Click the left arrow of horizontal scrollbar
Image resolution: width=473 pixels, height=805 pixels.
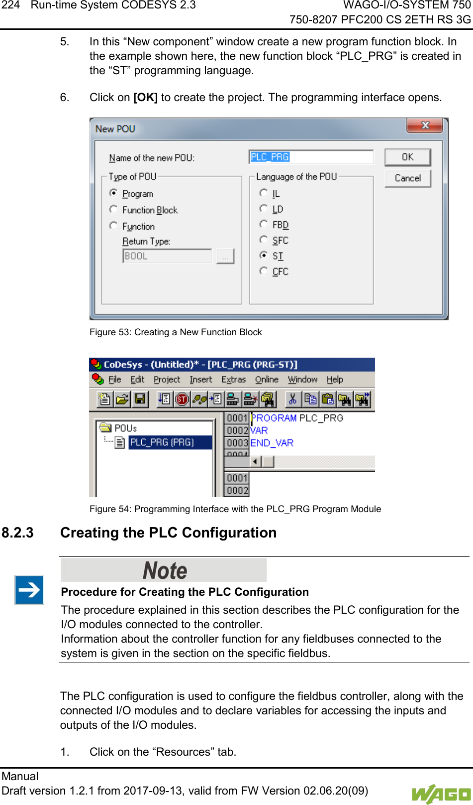(x=256, y=462)
